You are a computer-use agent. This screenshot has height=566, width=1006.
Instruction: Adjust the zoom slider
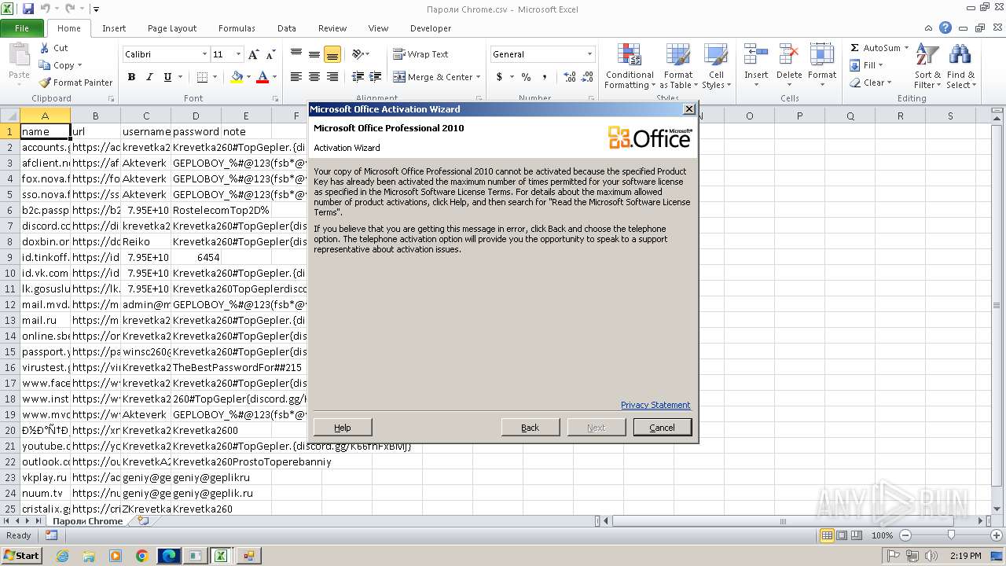coord(951,535)
